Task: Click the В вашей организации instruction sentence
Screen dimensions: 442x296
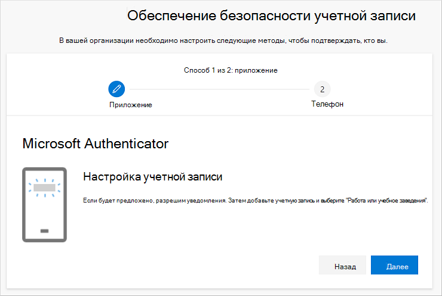Action: click(x=223, y=40)
